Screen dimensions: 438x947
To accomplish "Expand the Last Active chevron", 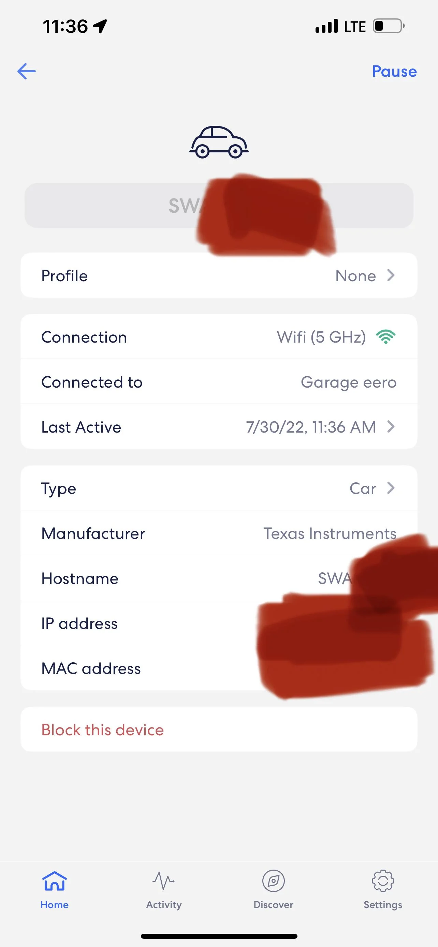I will [x=391, y=426].
